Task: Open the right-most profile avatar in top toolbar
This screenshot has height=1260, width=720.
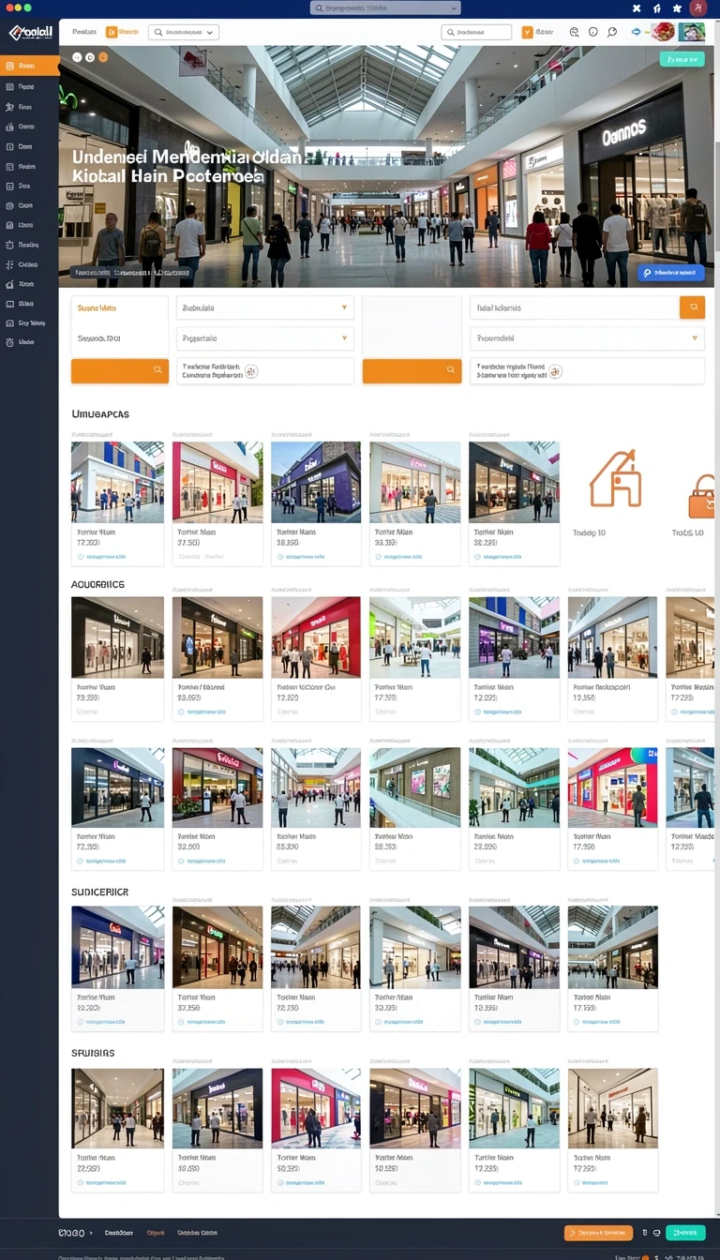Action: [692, 32]
